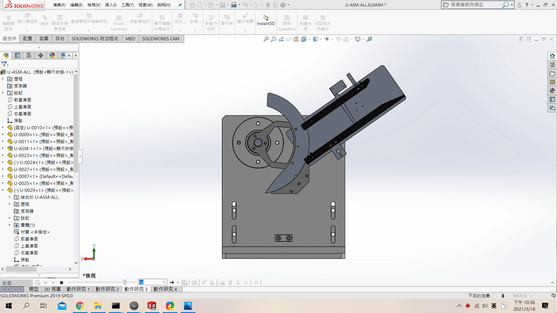Toggle Hide/Show Items eye icon
Viewport: 557px width, 313px height.
(x=327, y=39)
